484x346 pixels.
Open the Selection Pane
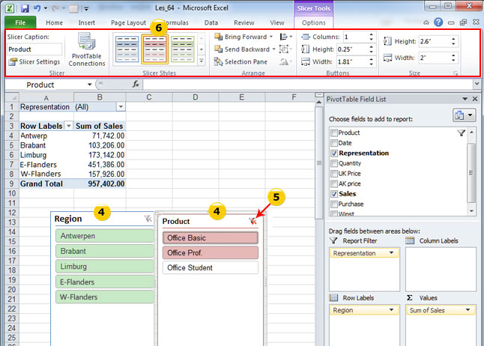(241, 61)
